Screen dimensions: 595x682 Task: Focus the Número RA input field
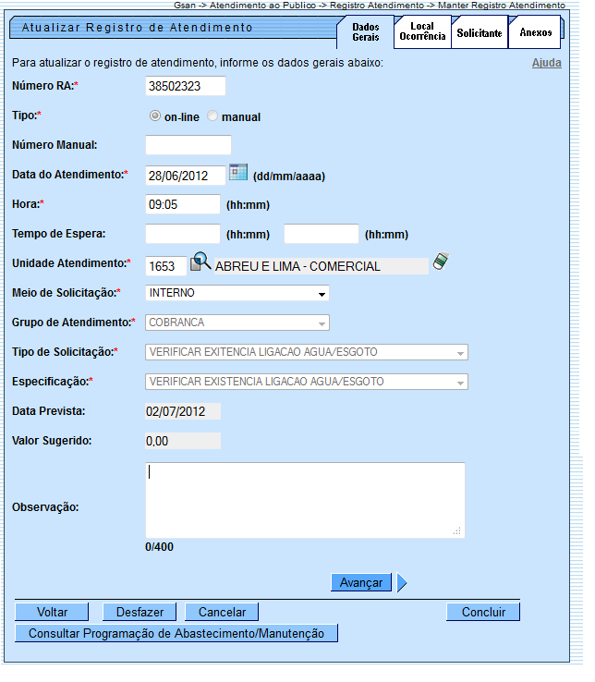coord(186,86)
